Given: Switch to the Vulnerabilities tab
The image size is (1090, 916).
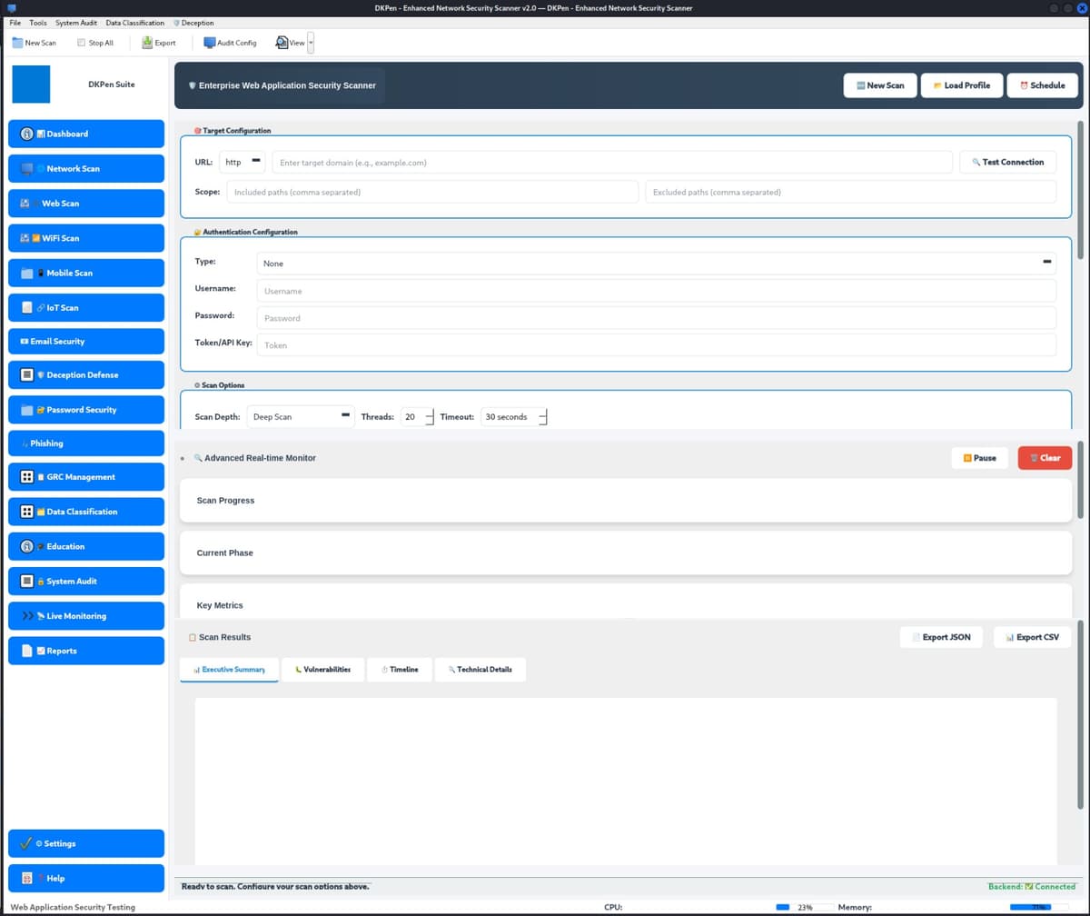Looking at the screenshot, I should [322, 670].
